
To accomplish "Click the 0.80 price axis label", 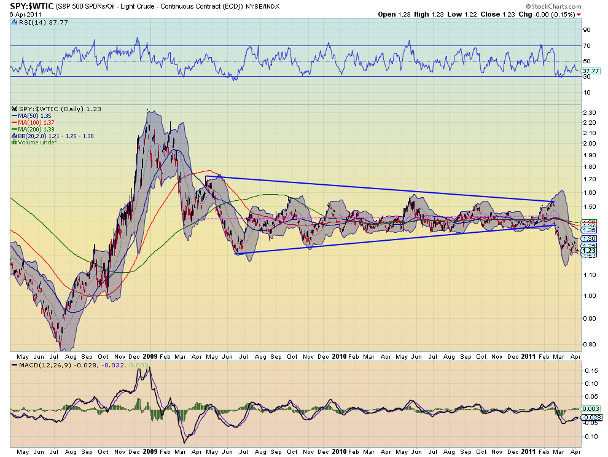I will point(590,345).
